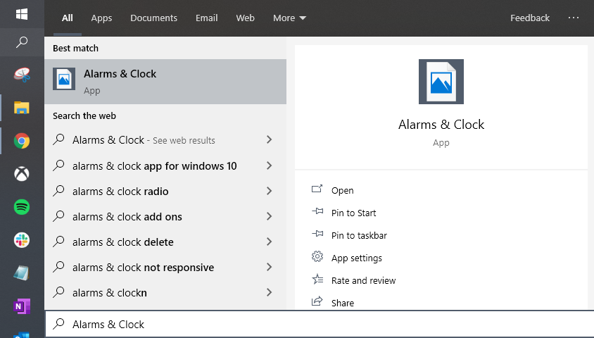Open the three-dots options menu

573,18
